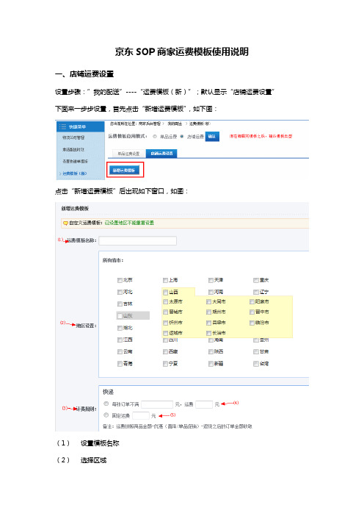The width and height of the screenshot is (364, 516).
Task: Click the 固定运费 amount input field
Action: pos(141,415)
